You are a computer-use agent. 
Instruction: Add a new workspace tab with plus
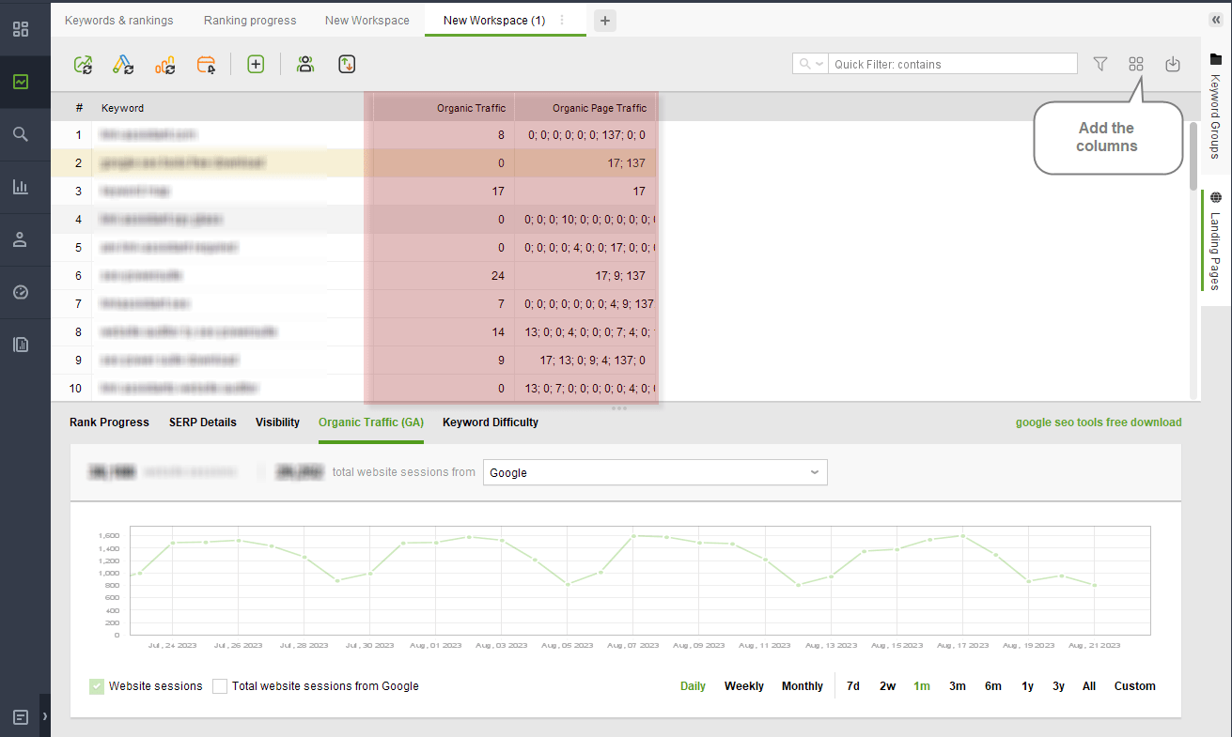[605, 21]
